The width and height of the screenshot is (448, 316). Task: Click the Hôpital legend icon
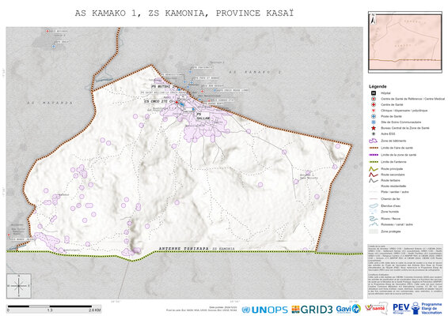374,93
